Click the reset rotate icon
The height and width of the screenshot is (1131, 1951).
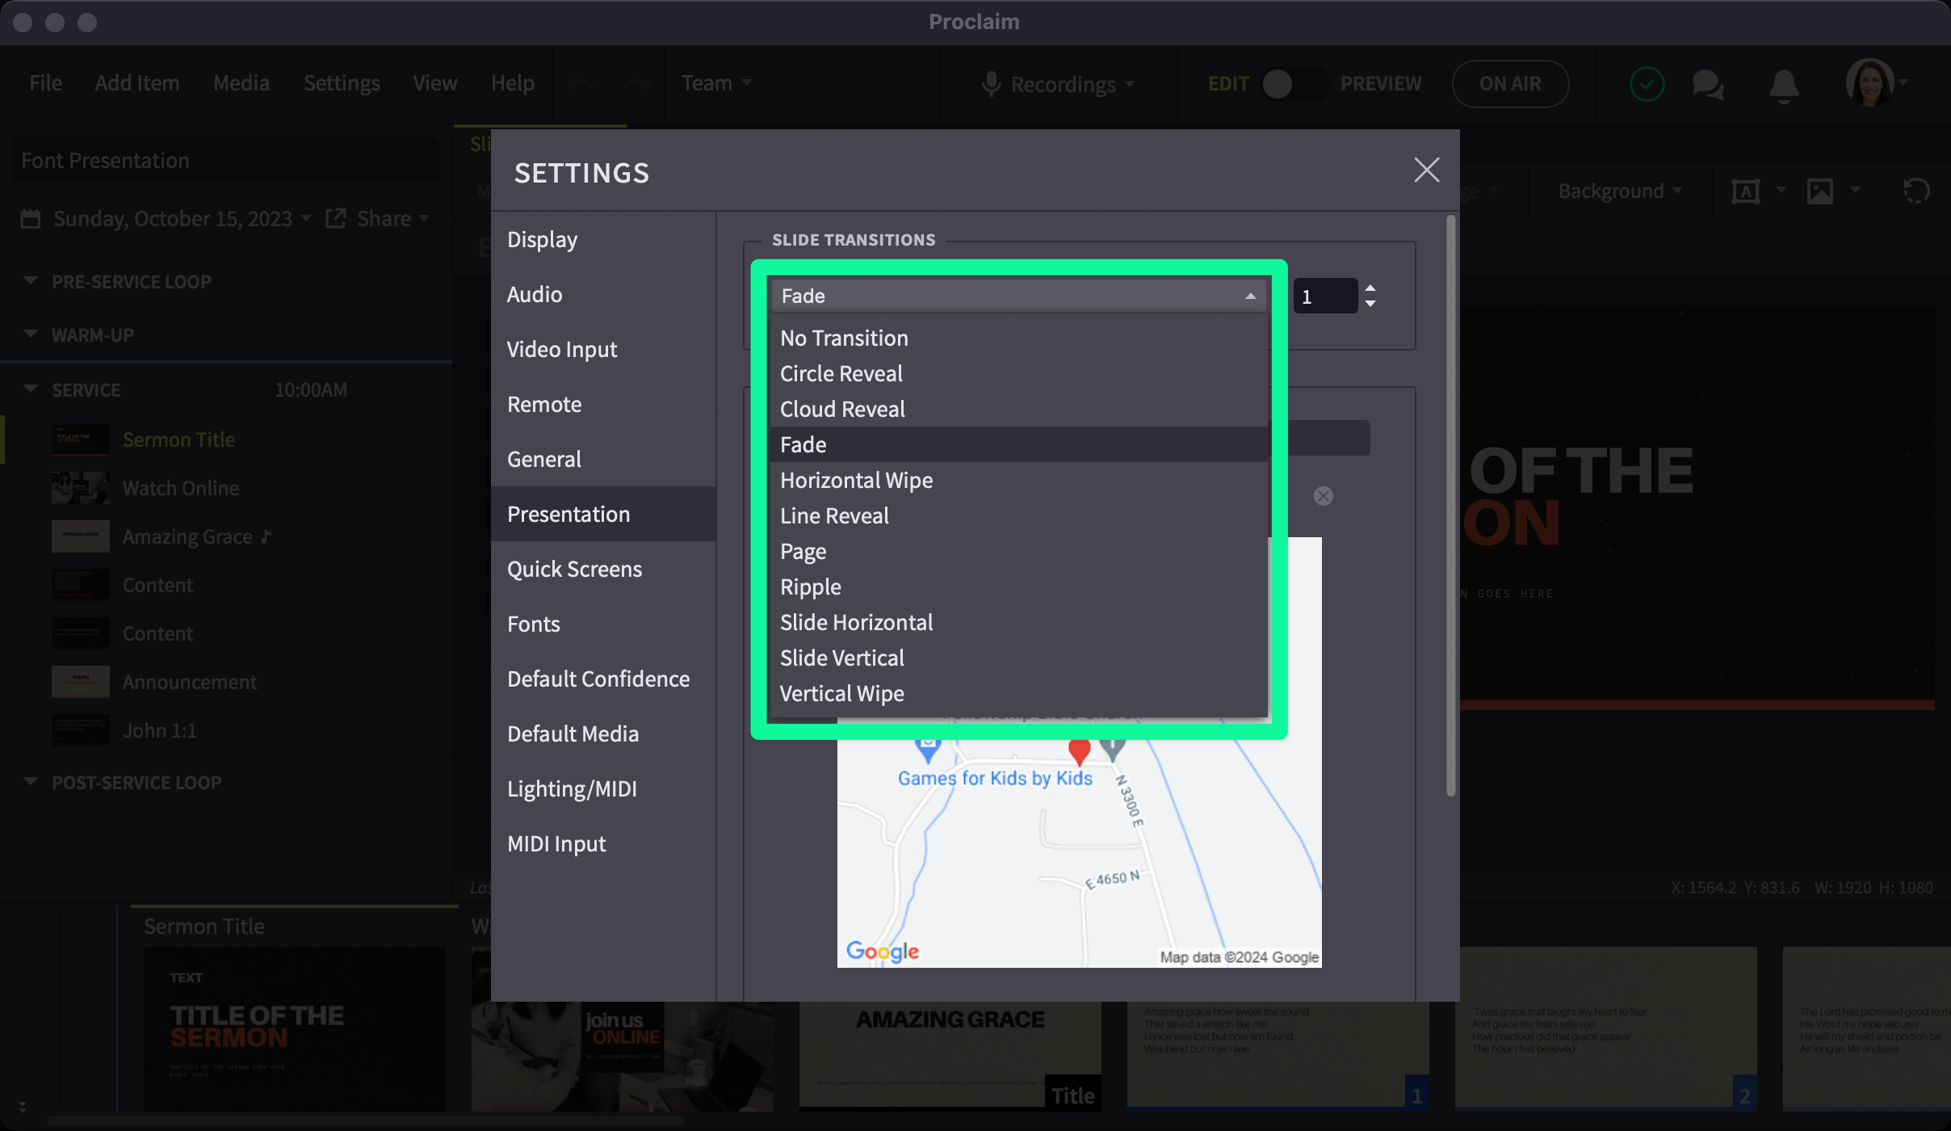click(x=1916, y=191)
